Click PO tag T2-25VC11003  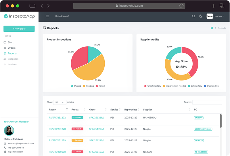(201, 152)
